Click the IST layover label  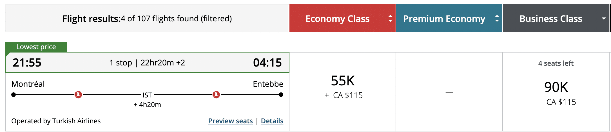tap(147, 95)
